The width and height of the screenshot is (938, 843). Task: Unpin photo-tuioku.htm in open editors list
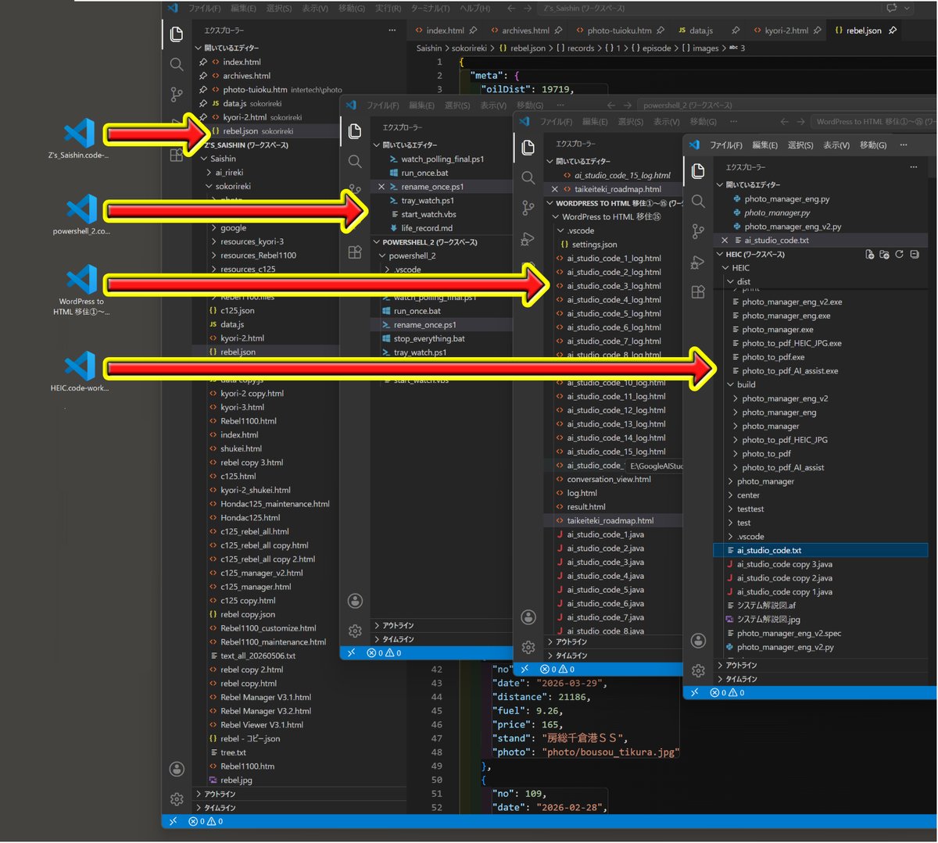(203, 90)
